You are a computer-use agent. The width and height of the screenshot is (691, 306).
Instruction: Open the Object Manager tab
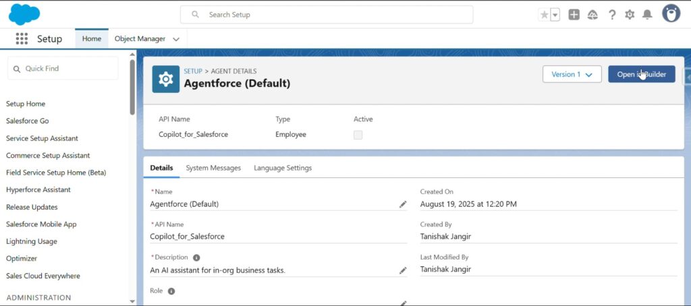pos(140,38)
